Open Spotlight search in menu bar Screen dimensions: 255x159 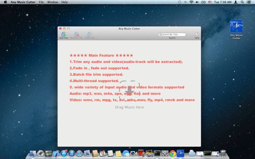pos(242,2)
